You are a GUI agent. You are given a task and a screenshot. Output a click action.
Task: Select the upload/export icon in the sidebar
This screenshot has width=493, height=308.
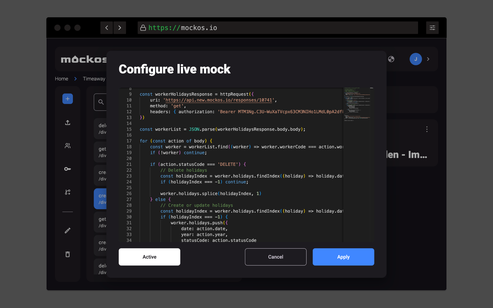(x=67, y=122)
